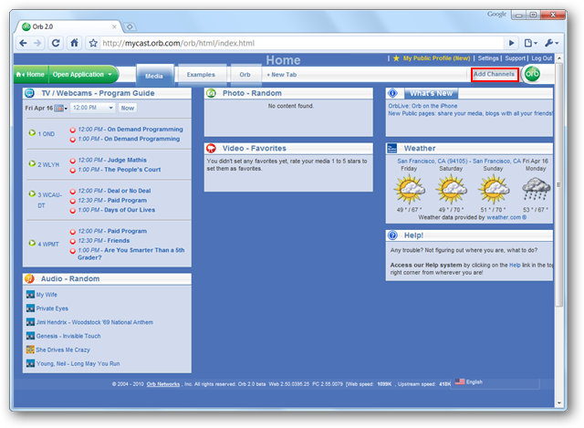
Task: Click the browser Forward arrow
Action: click(37, 43)
